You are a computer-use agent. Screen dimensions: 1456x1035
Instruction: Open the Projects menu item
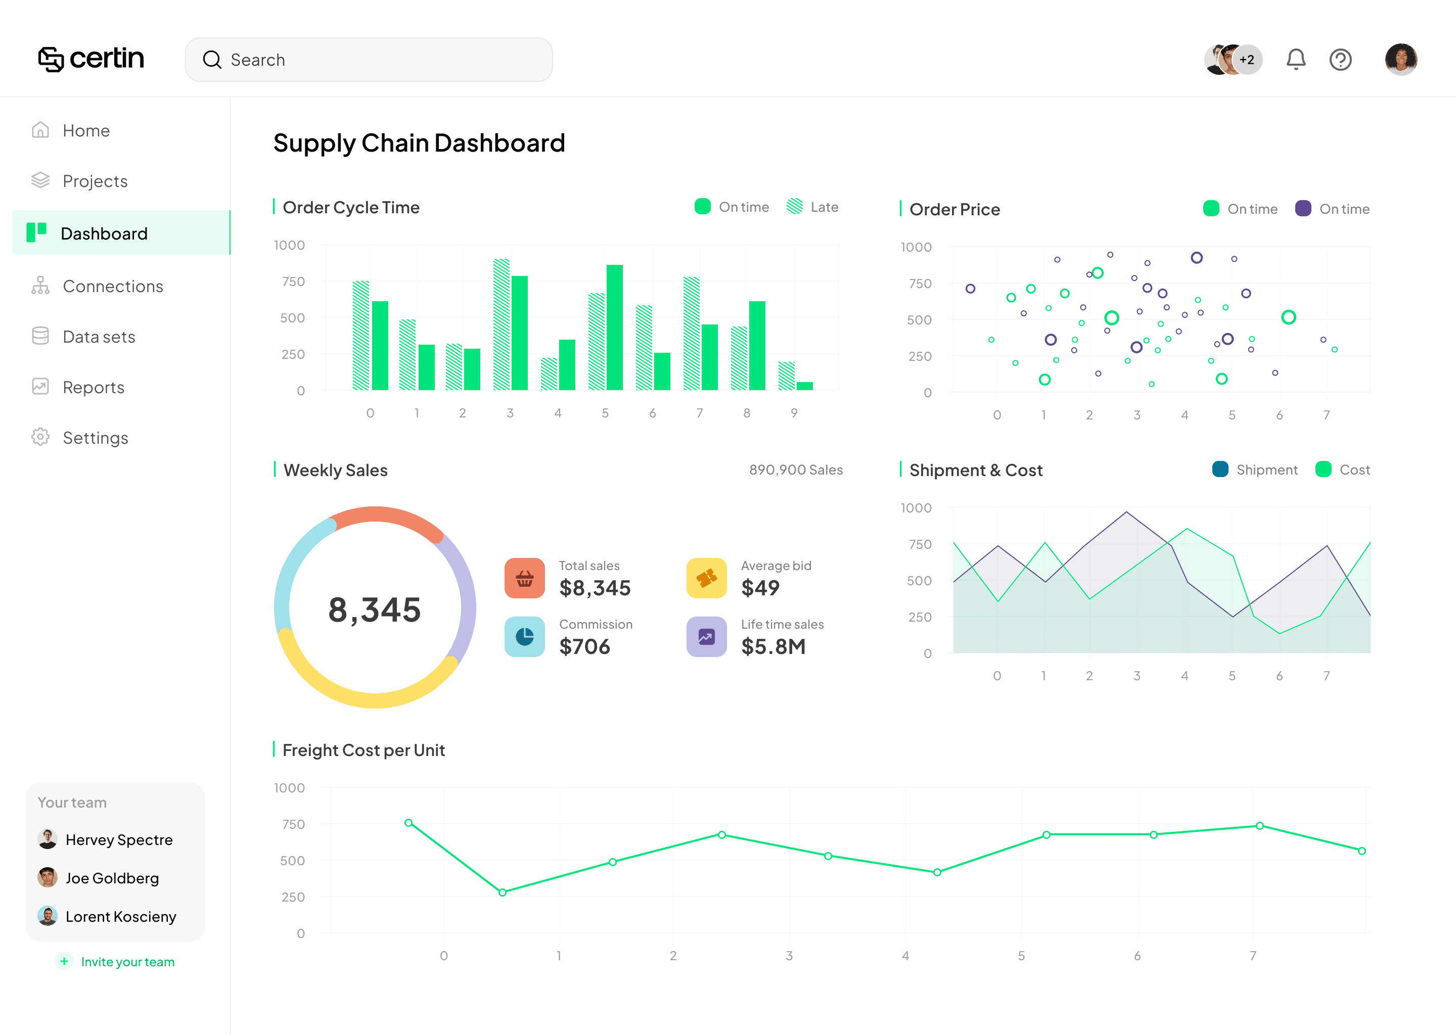(121, 181)
